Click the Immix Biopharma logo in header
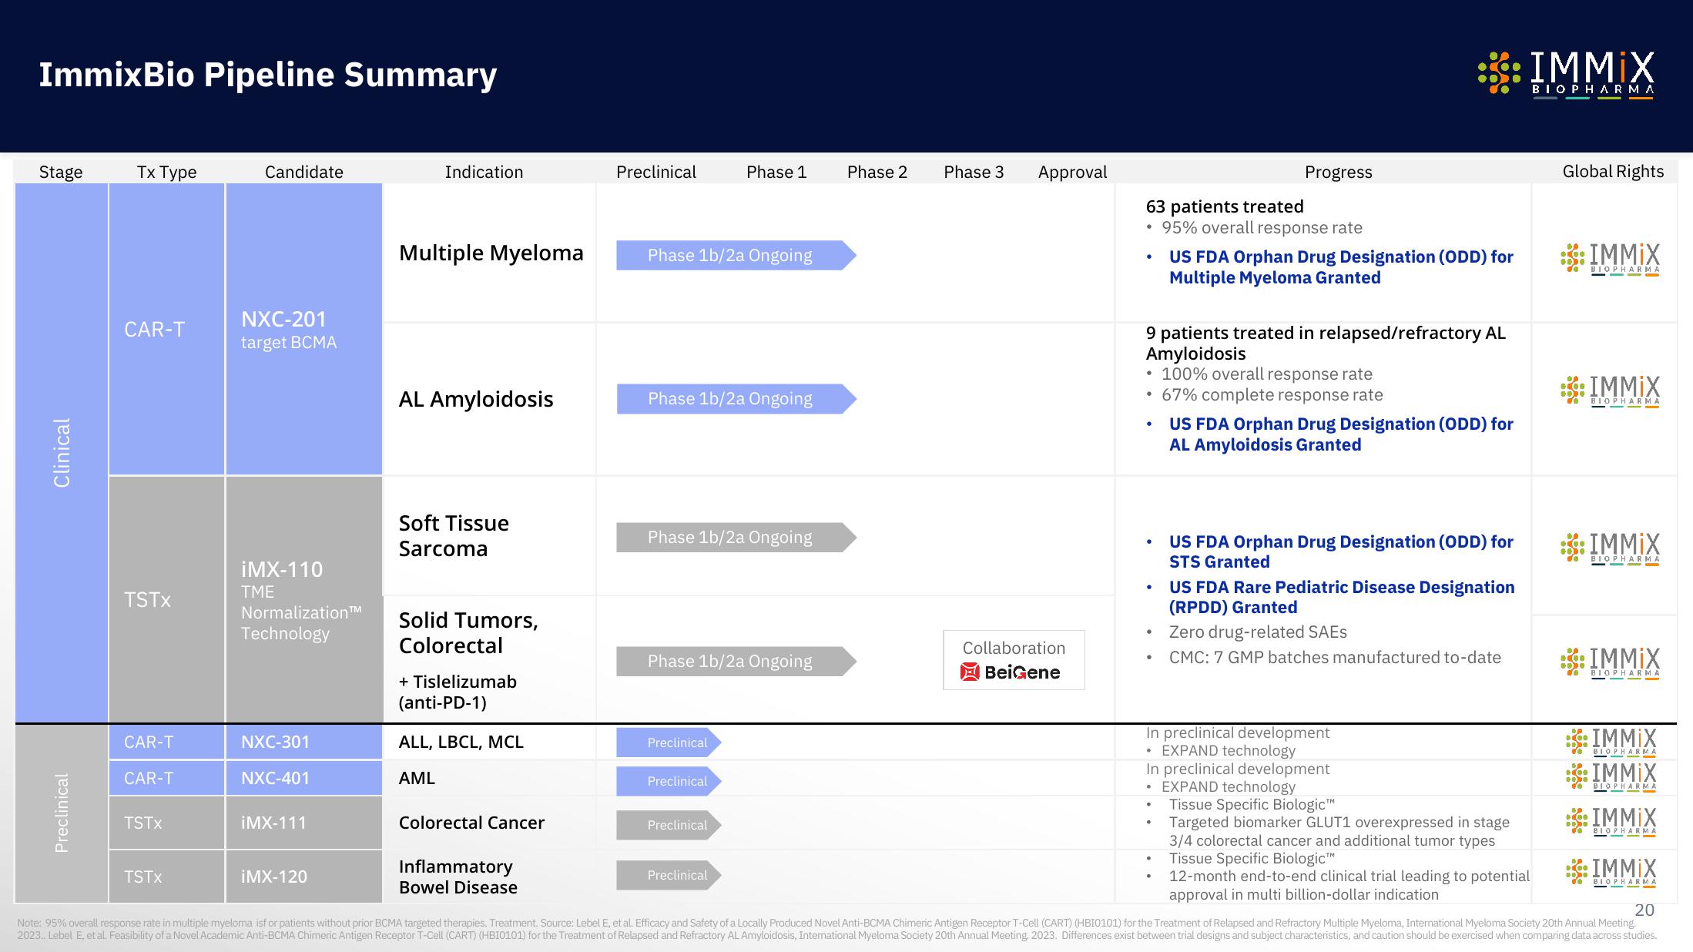Viewport: 1693px width, 952px height. [x=1566, y=75]
